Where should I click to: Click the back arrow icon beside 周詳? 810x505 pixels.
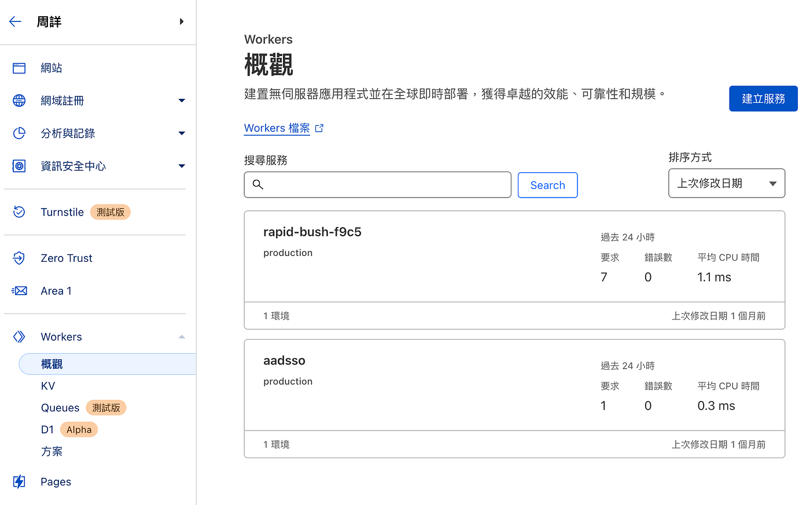tap(15, 22)
